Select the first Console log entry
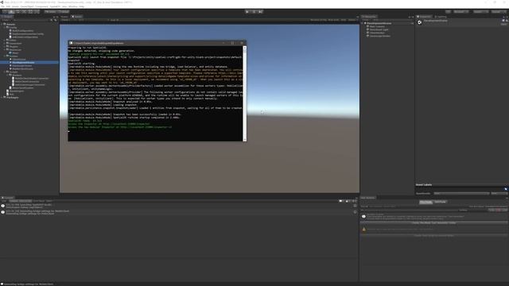This screenshot has width=509, height=286. [179, 206]
